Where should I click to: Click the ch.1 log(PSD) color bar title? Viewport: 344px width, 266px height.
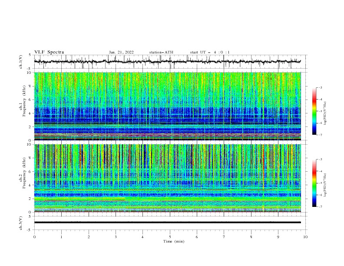click(x=325, y=113)
